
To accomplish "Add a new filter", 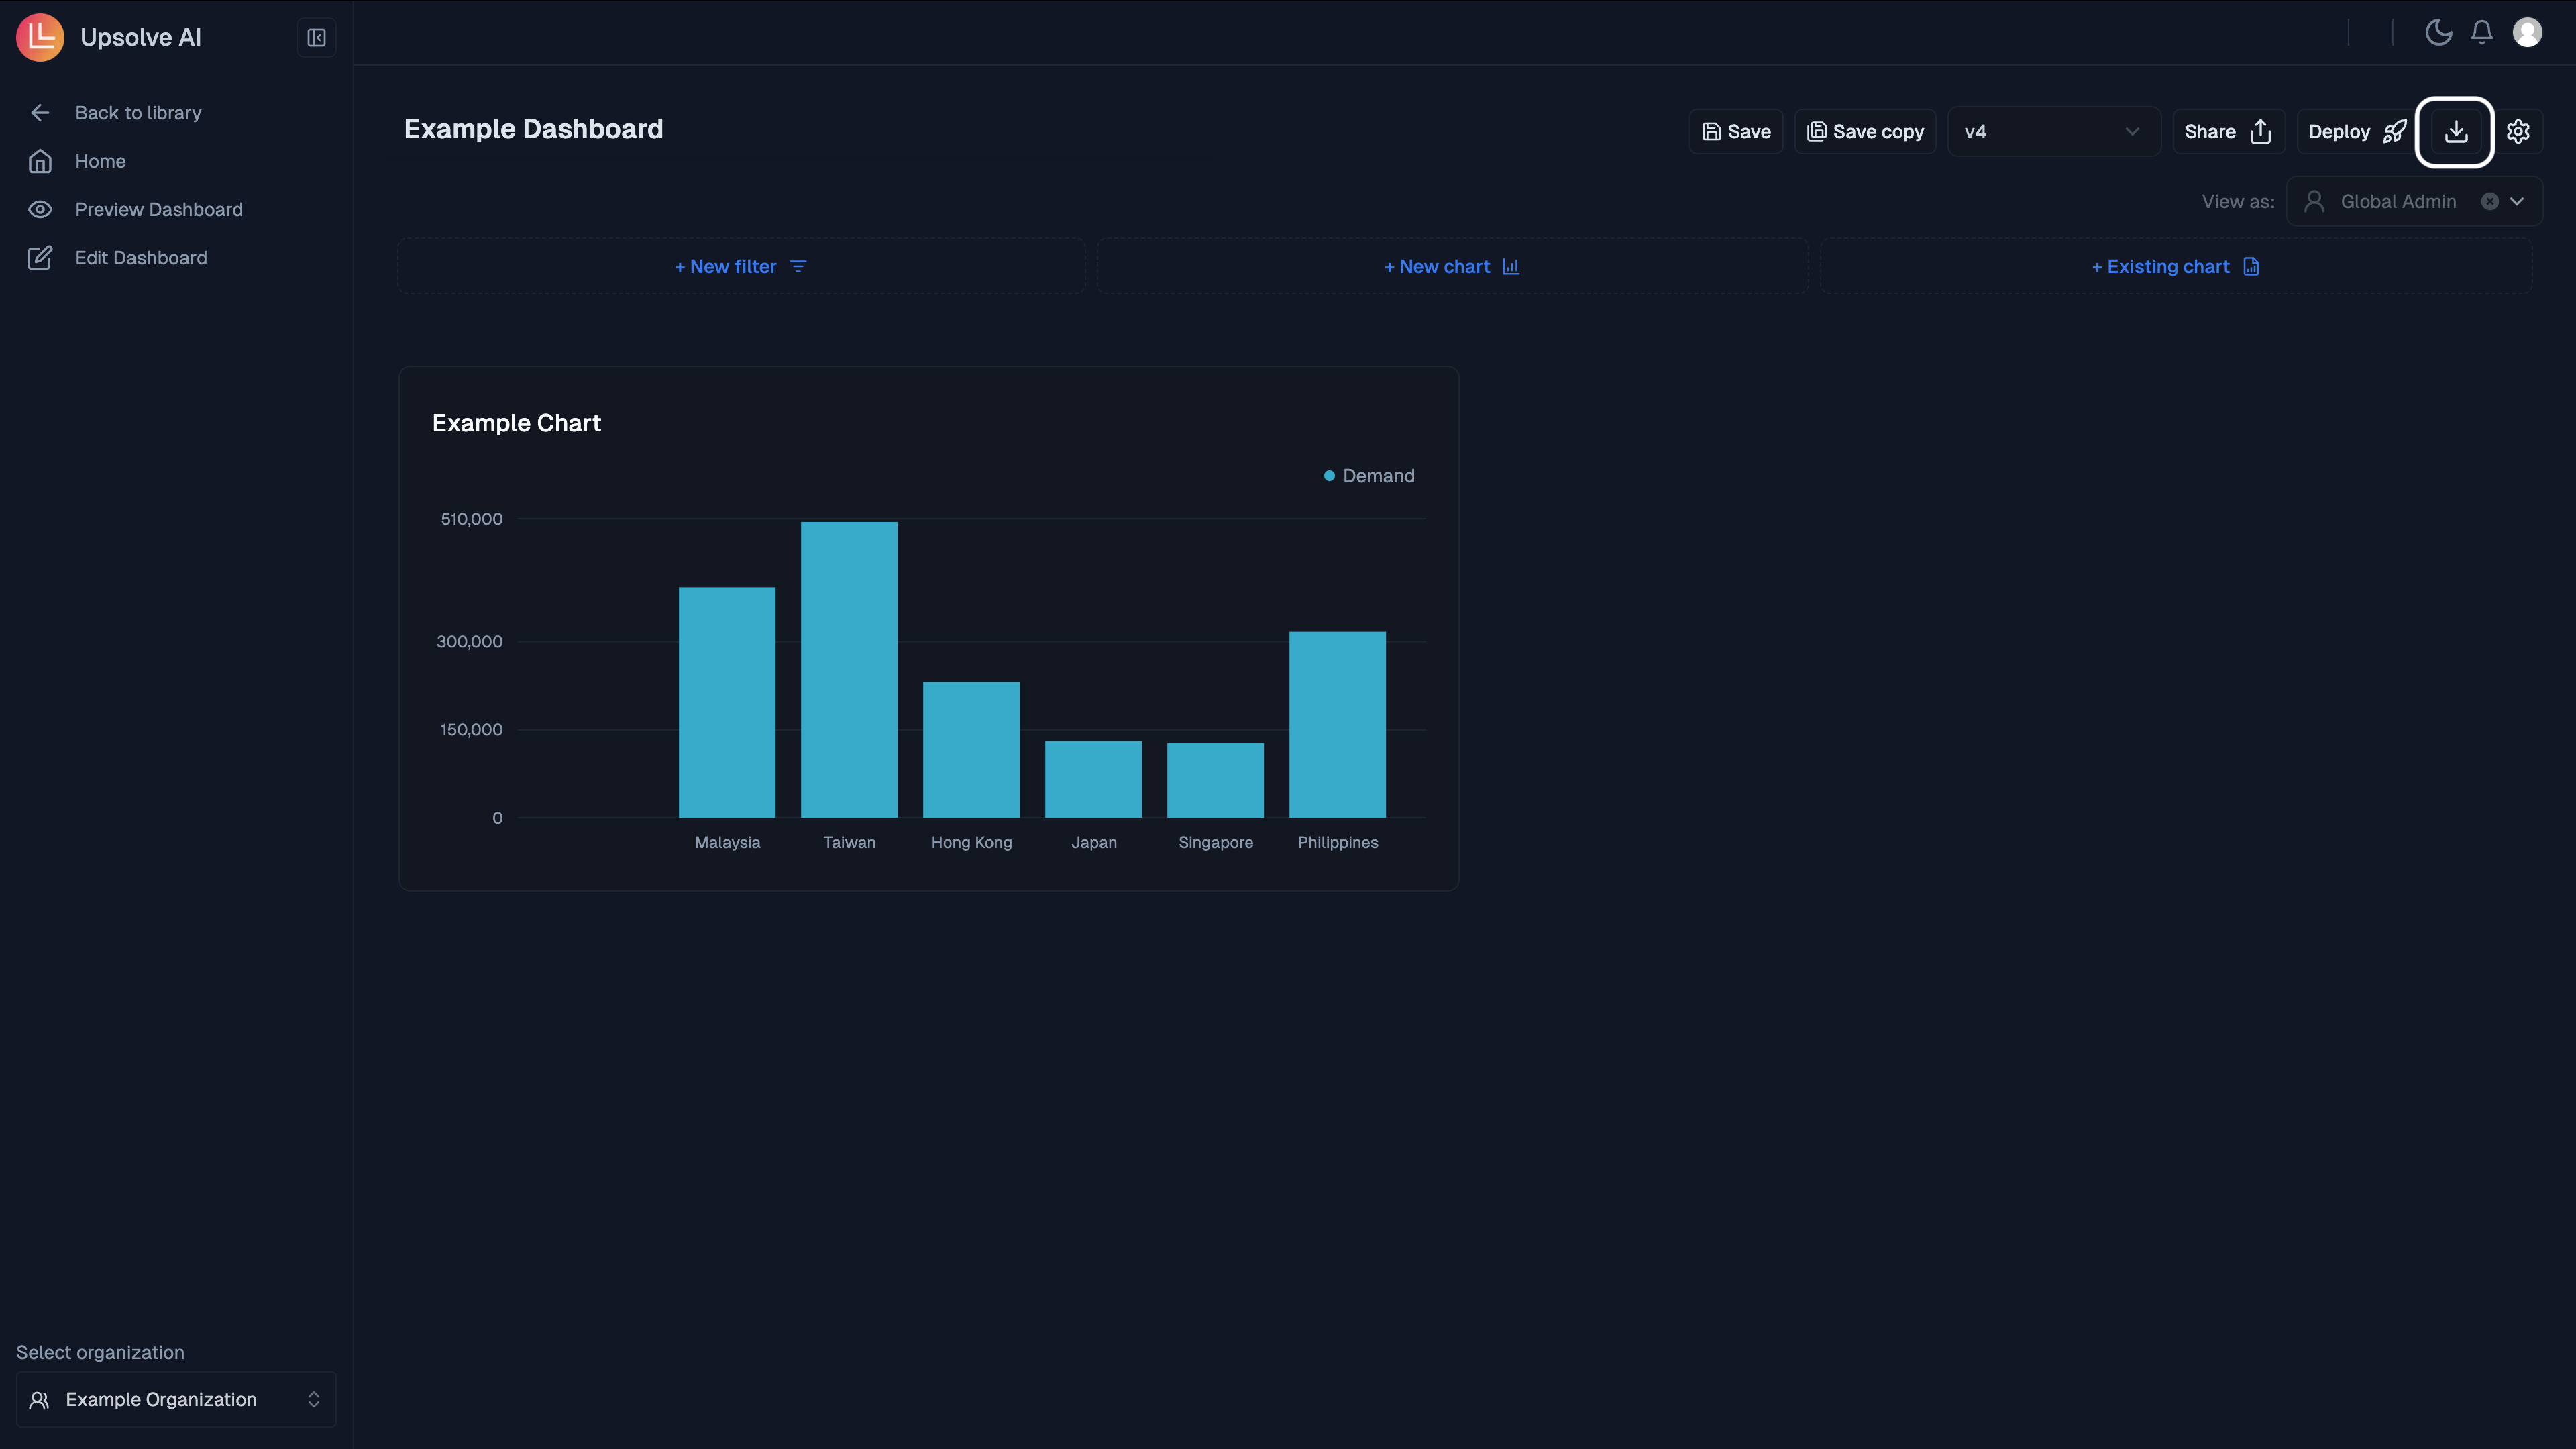I will [x=740, y=267].
